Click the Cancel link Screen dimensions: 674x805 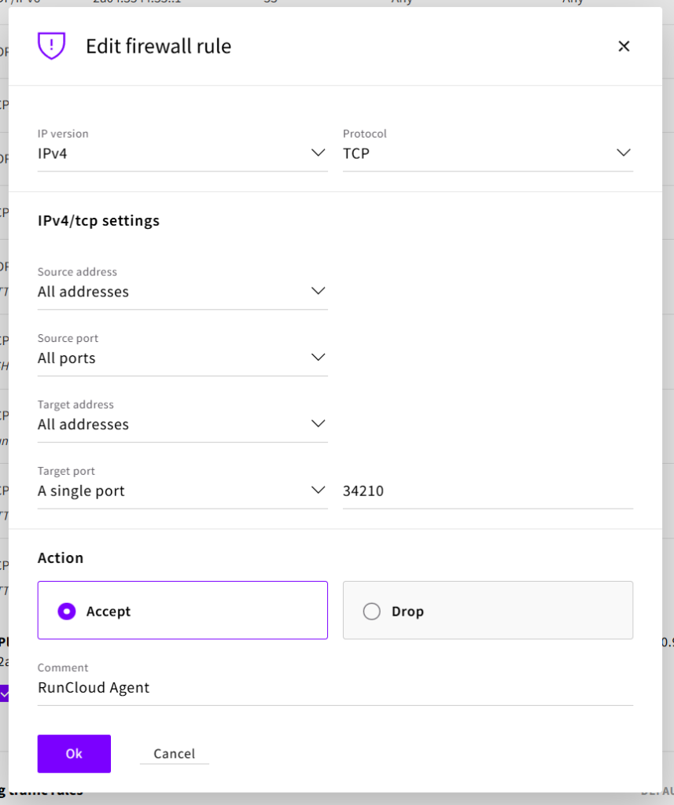pos(174,754)
